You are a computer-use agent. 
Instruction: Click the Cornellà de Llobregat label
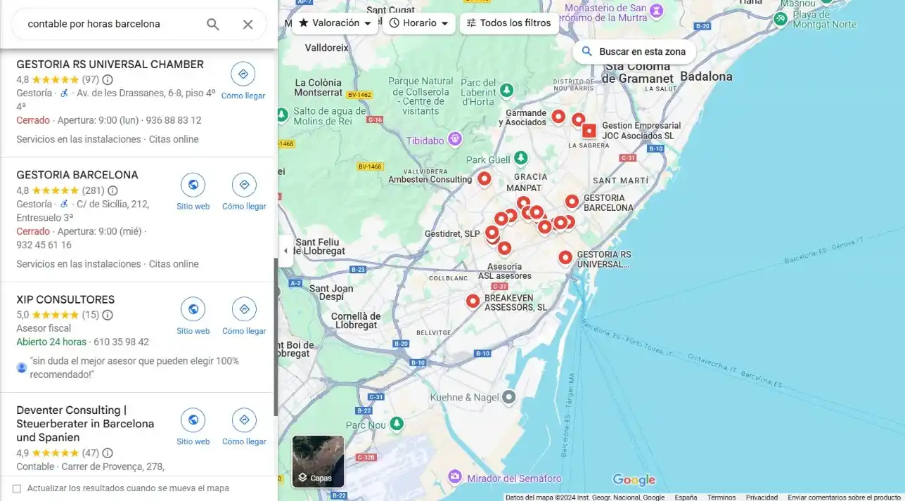pyautogui.click(x=356, y=320)
